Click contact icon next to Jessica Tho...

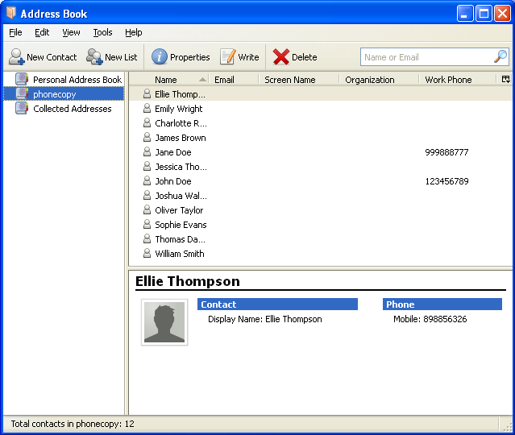click(147, 166)
